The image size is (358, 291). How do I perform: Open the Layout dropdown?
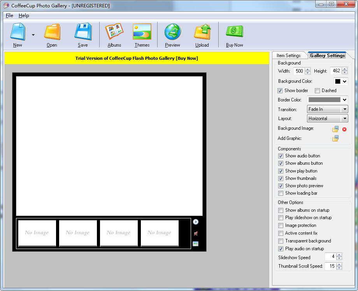327,118
